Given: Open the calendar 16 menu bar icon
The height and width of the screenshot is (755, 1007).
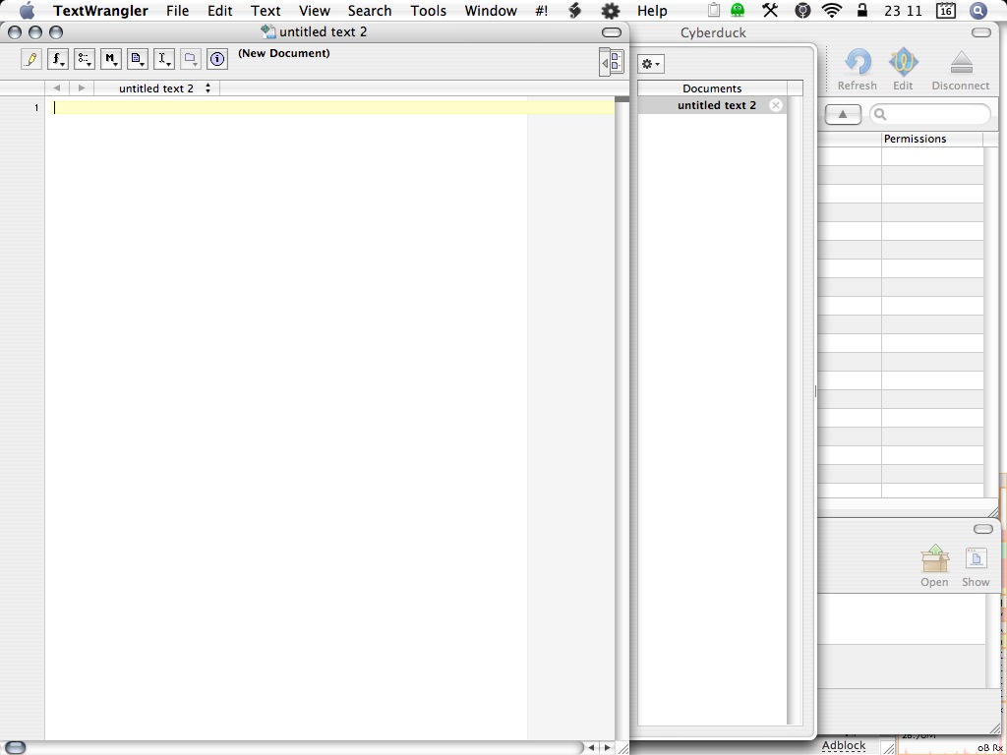Looking at the screenshot, I should (x=945, y=10).
